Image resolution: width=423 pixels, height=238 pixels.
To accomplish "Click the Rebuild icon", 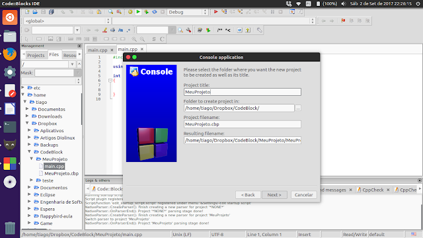I will click(154, 12).
